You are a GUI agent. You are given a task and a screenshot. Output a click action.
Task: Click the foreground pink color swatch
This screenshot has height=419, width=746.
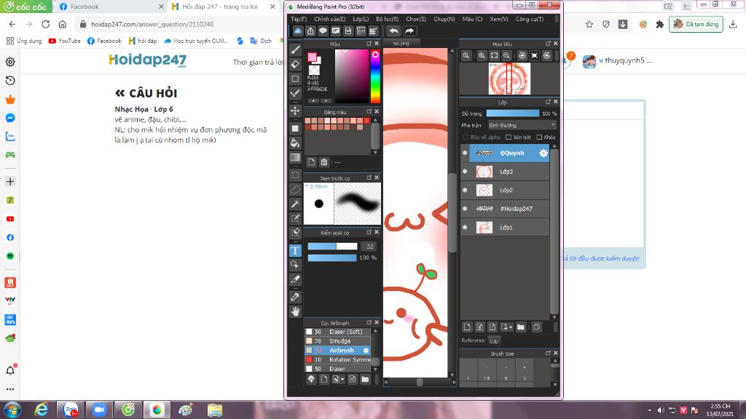(x=312, y=57)
